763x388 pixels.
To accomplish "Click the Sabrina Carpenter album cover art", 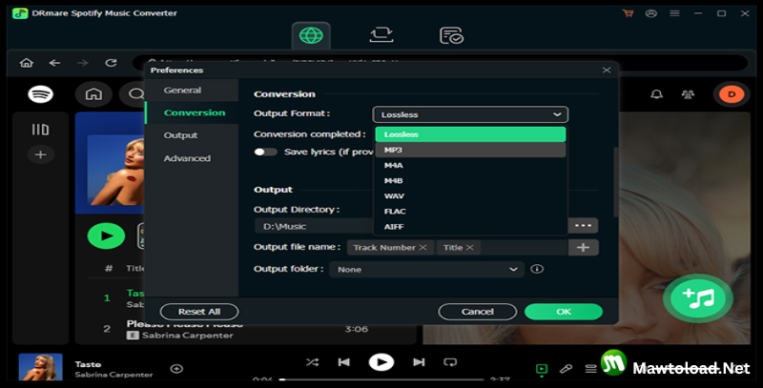I will [x=115, y=171].
